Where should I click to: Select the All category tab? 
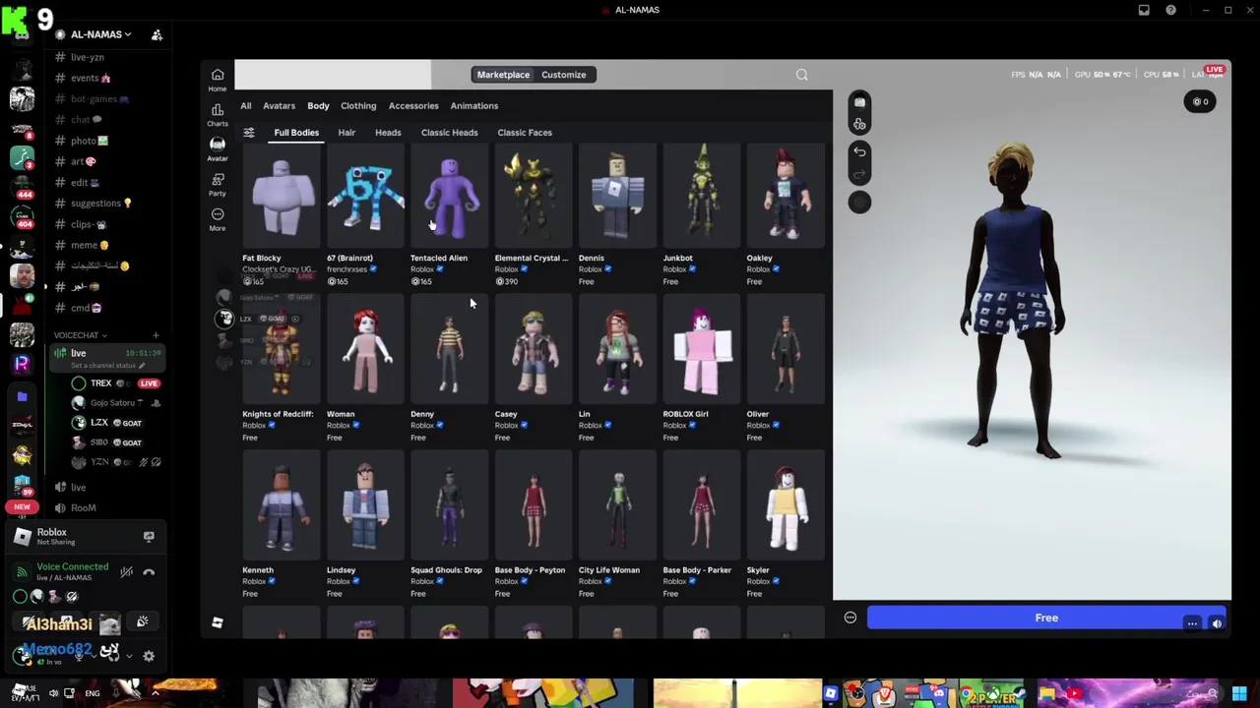click(x=246, y=106)
